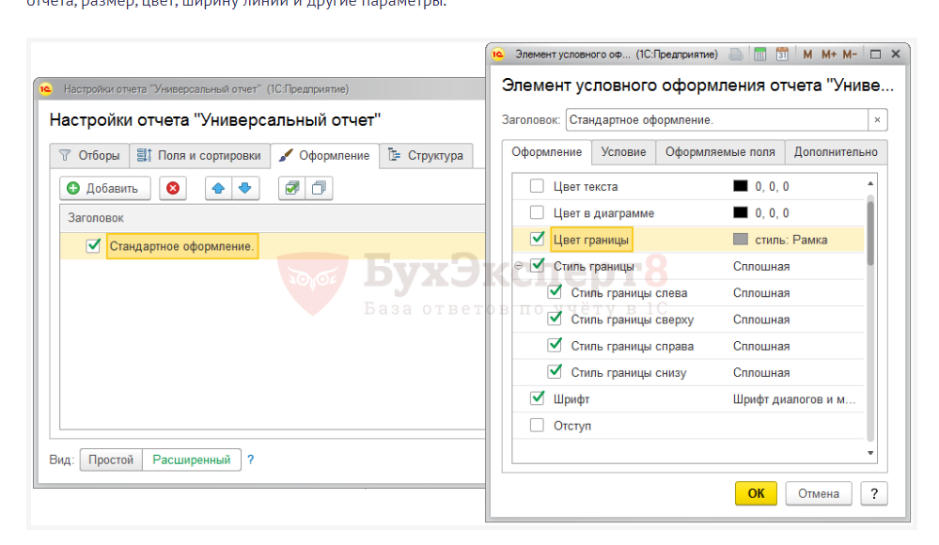Uncheck the Стандартное оформление row checkbox

(x=93, y=245)
